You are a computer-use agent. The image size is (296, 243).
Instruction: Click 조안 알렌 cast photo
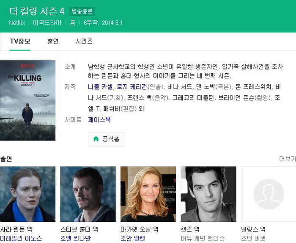(x=148, y=194)
